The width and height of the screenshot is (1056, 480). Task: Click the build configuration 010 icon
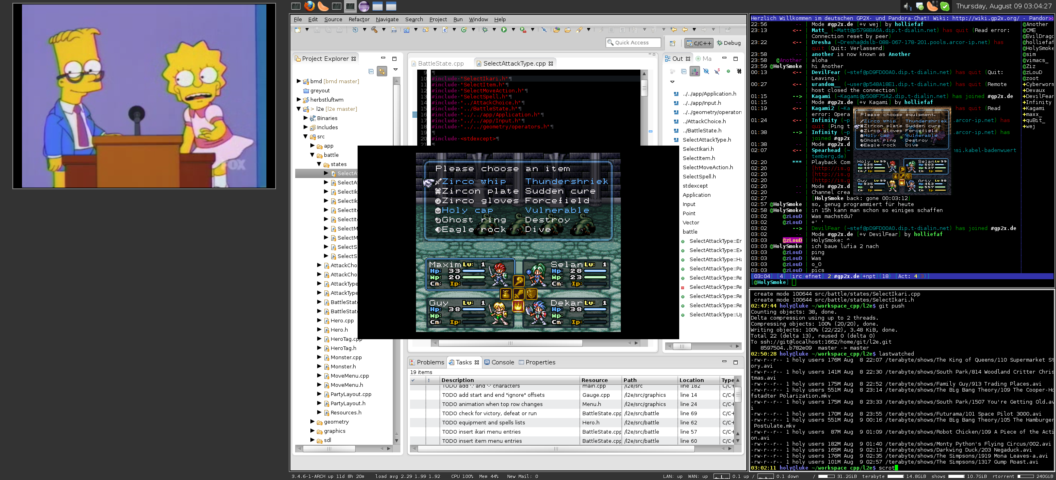click(394, 30)
